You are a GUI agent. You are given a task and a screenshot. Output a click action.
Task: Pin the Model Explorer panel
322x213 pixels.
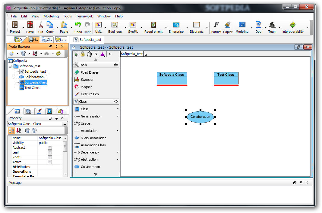(x=56, y=47)
